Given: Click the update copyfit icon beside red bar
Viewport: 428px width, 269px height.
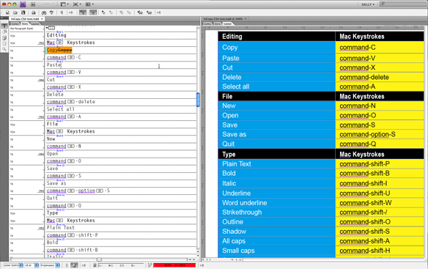Looking at the screenshot, I should pos(150,265).
